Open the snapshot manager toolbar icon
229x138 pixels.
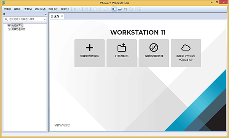click(x=106, y=9)
